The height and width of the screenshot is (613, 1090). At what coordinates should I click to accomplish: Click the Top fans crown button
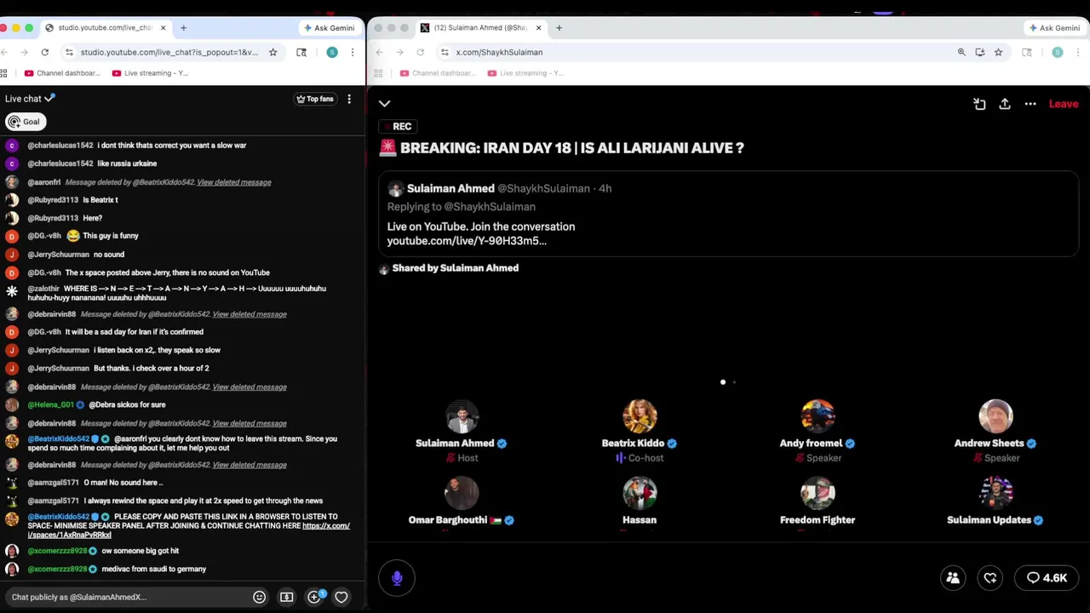click(315, 99)
